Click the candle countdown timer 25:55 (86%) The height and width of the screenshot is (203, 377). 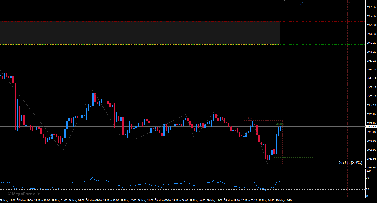[x=350, y=163]
